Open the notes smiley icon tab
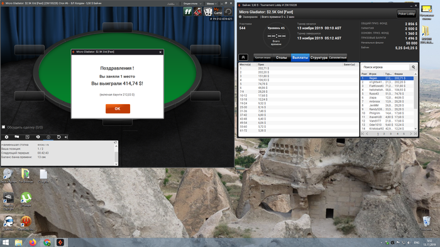 [x=27, y=137]
